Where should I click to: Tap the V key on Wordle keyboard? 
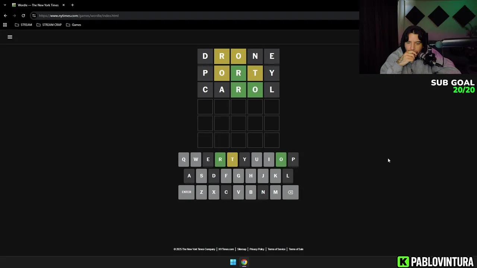point(238,192)
